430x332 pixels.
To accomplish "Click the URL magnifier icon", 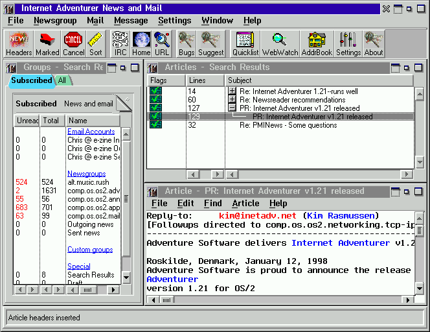I will 162,44.
